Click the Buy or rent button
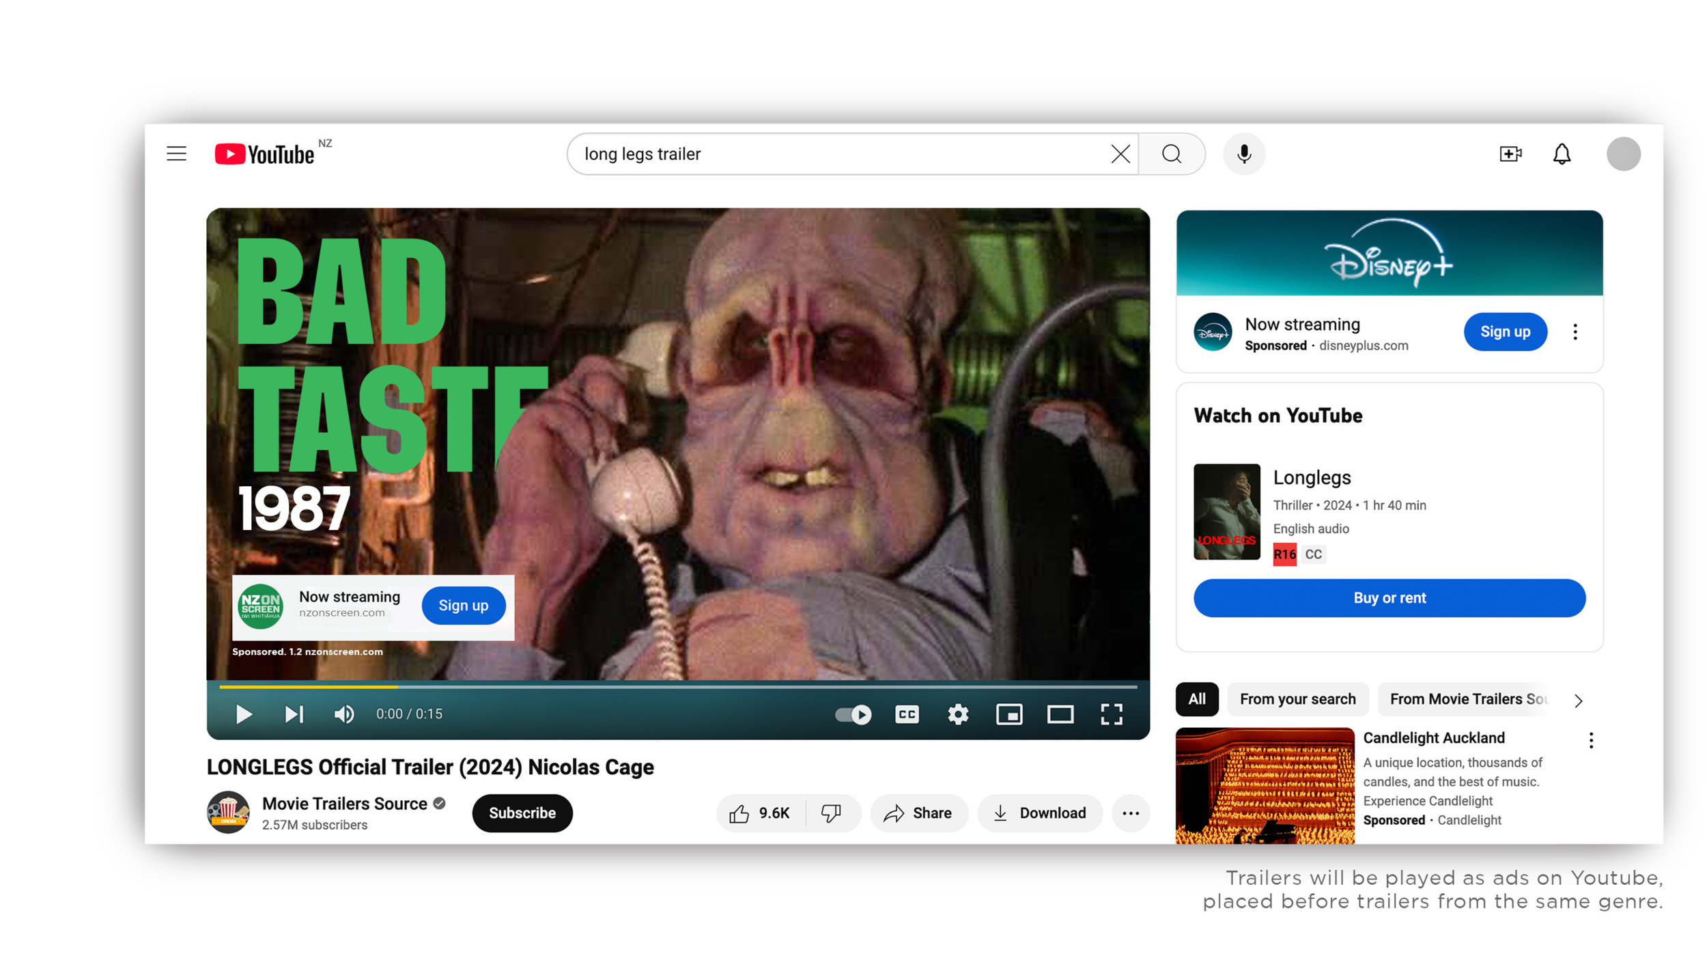 point(1389,598)
